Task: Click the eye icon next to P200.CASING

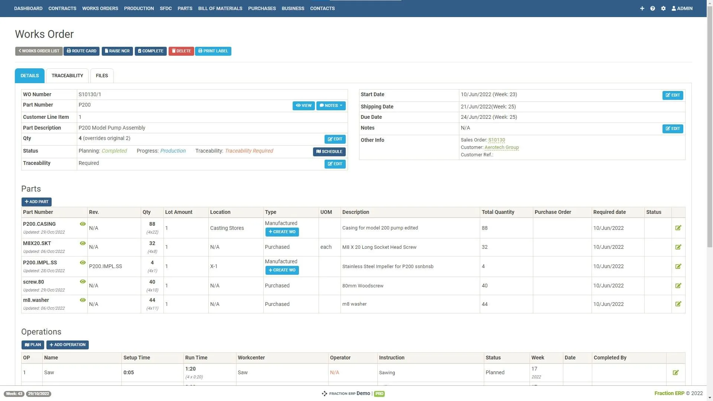Action: tap(83, 224)
